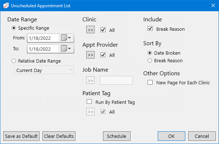Disable the Include Break Reason checkbox
Viewport: 219px width, 144px height.
pyautogui.click(x=150, y=29)
